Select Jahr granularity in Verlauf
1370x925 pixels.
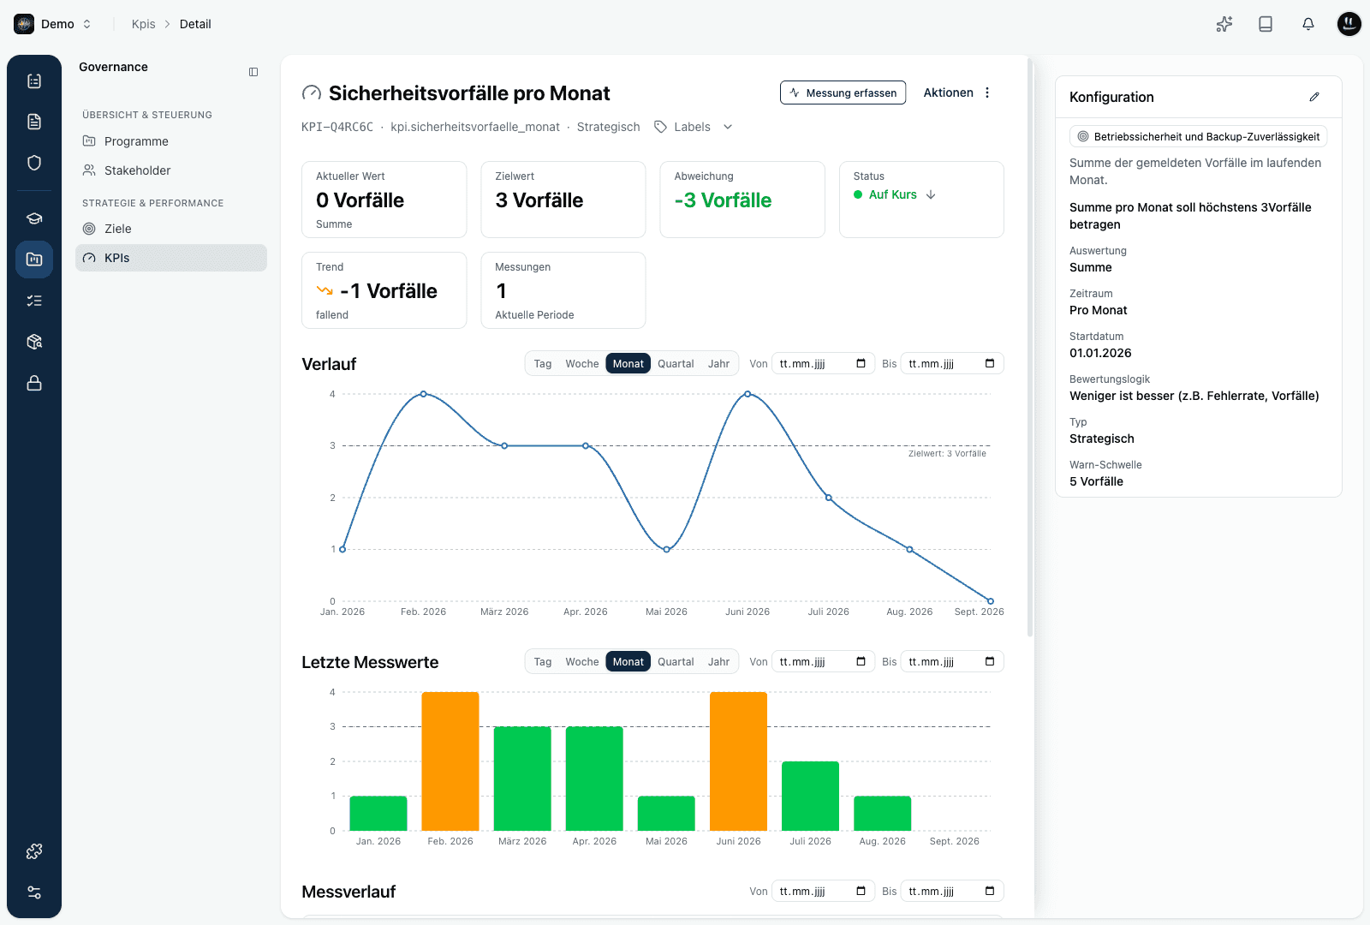coord(718,364)
